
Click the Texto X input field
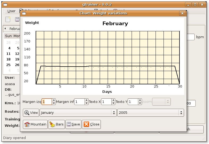106,102
